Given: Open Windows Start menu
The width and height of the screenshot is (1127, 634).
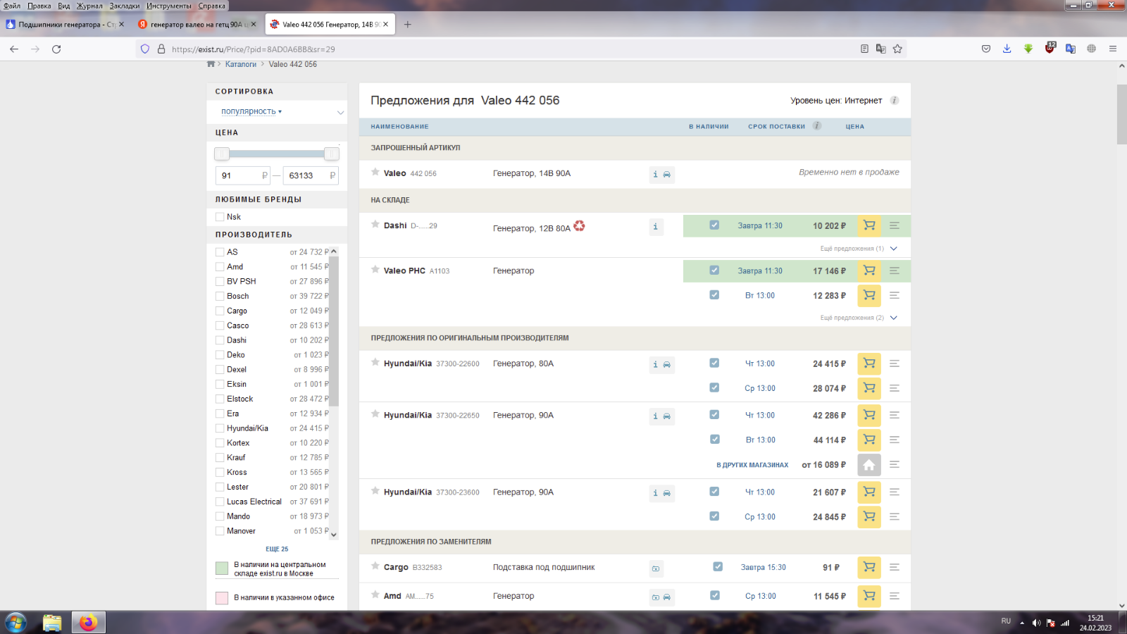Looking at the screenshot, I should (x=15, y=623).
